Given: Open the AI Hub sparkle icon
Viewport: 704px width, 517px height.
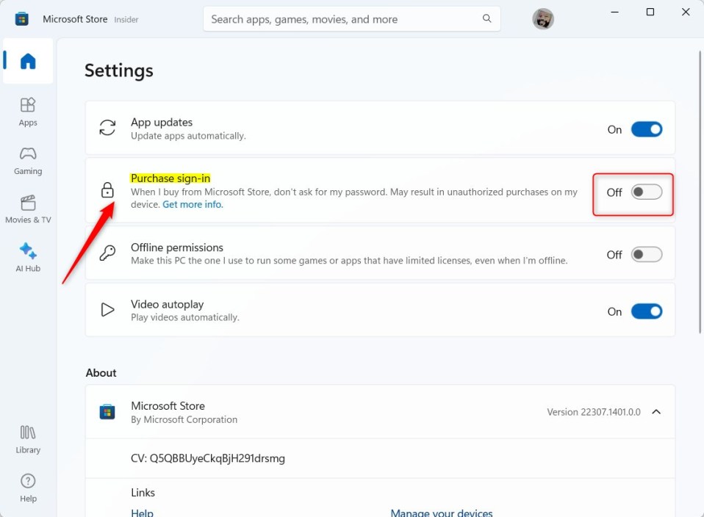Looking at the screenshot, I should pos(28,251).
